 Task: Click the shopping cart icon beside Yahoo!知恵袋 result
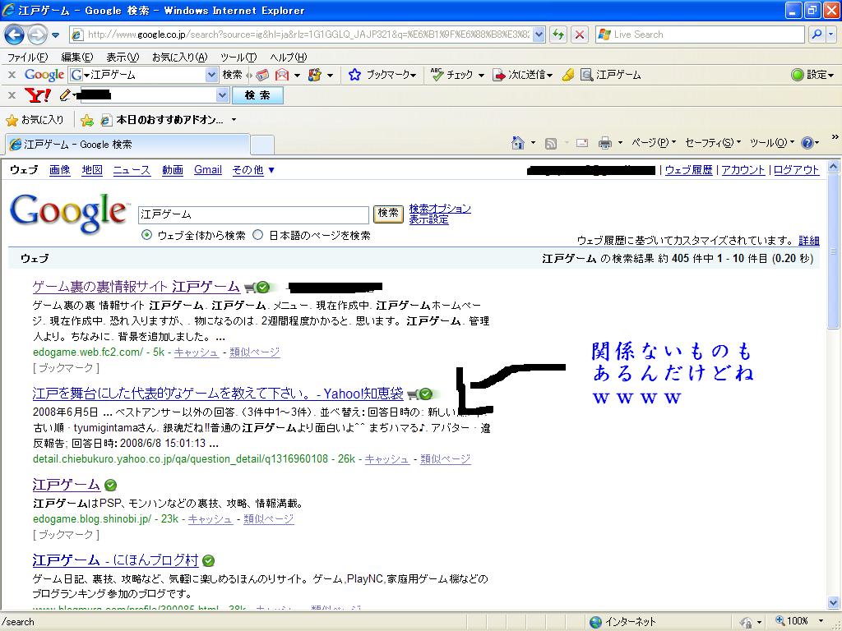point(413,395)
